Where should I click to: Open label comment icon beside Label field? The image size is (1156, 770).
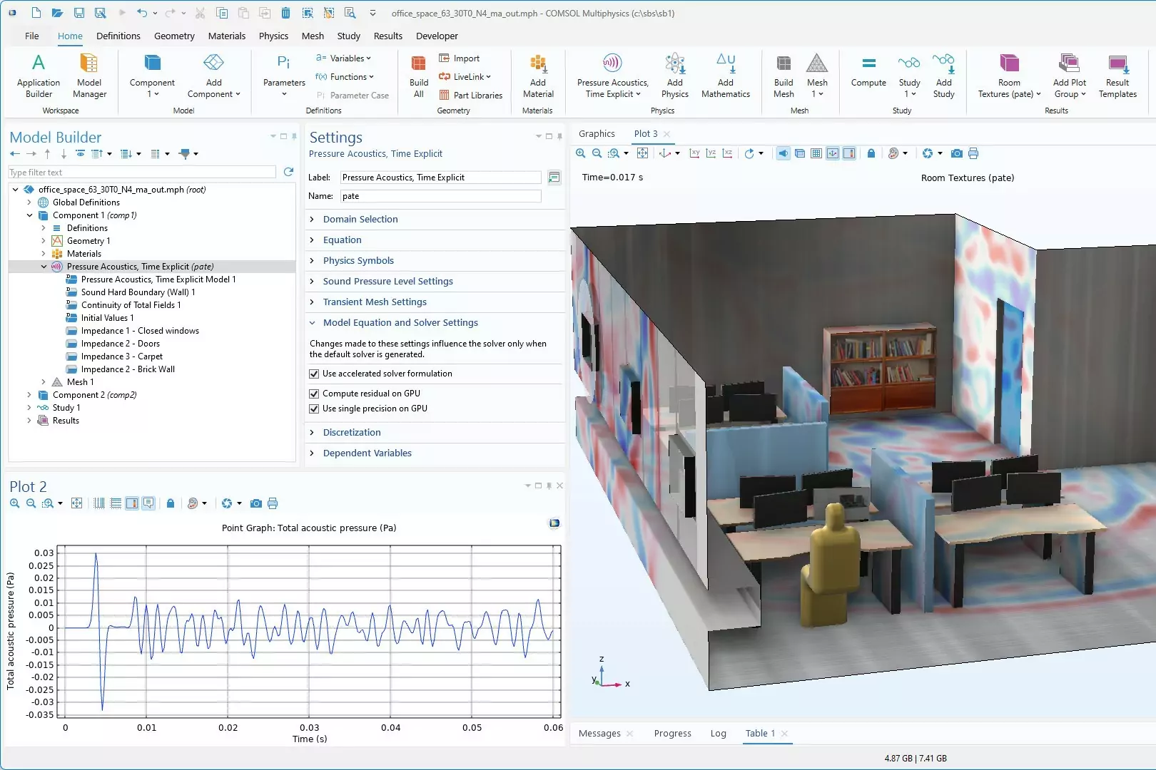(x=554, y=178)
